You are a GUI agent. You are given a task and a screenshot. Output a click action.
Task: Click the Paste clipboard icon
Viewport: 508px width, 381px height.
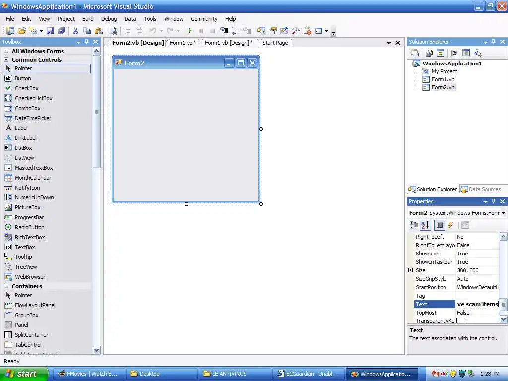pos(99,31)
